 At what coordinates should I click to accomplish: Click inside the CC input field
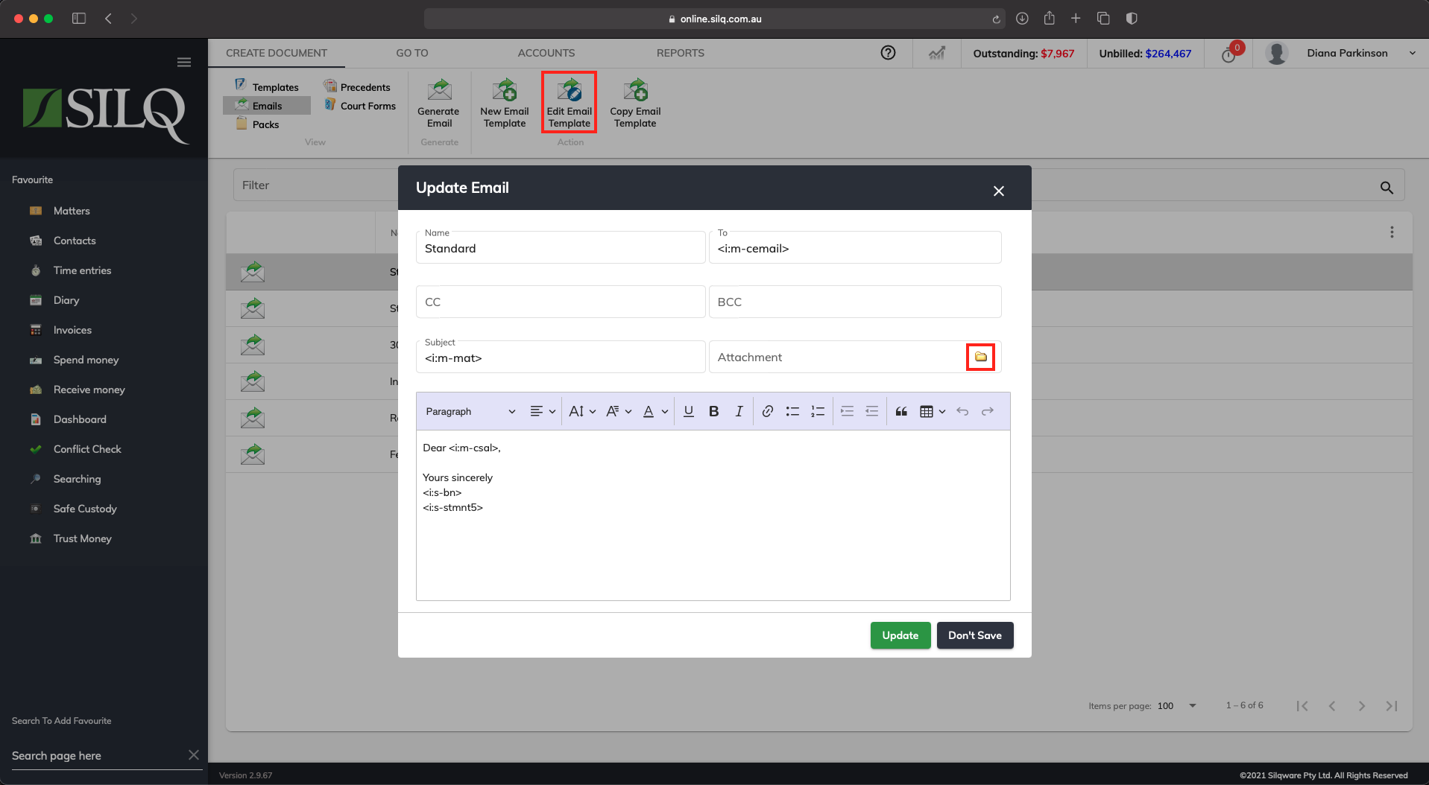click(560, 302)
